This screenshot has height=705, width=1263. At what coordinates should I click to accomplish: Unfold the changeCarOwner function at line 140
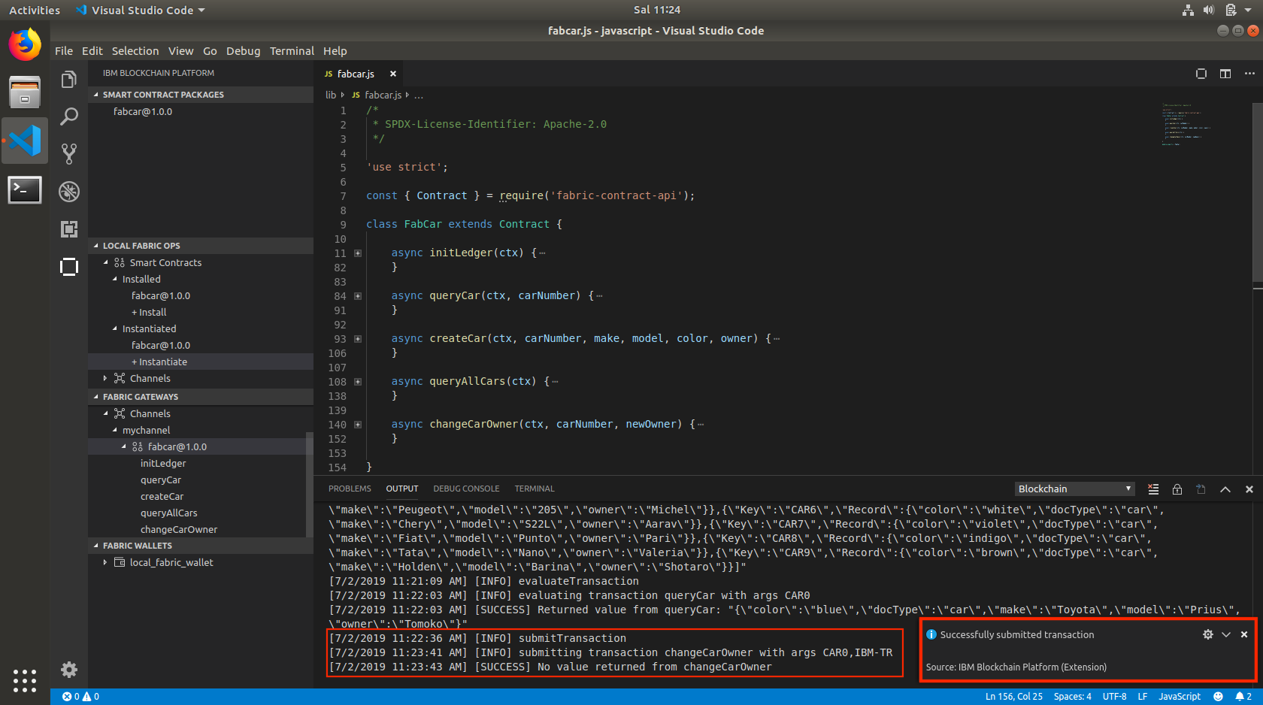[x=358, y=425]
